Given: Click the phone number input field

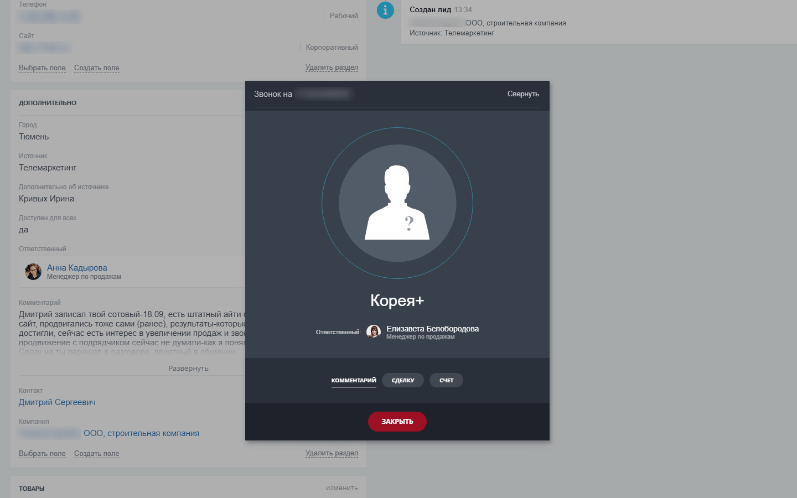Looking at the screenshot, I should tap(50, 17).
